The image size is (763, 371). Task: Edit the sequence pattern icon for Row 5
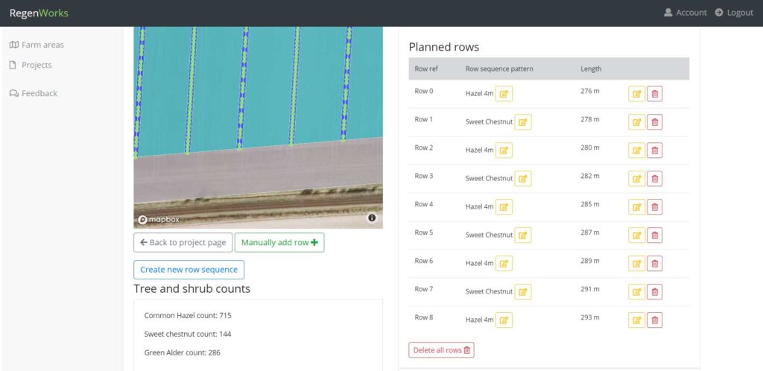point(523,235)
